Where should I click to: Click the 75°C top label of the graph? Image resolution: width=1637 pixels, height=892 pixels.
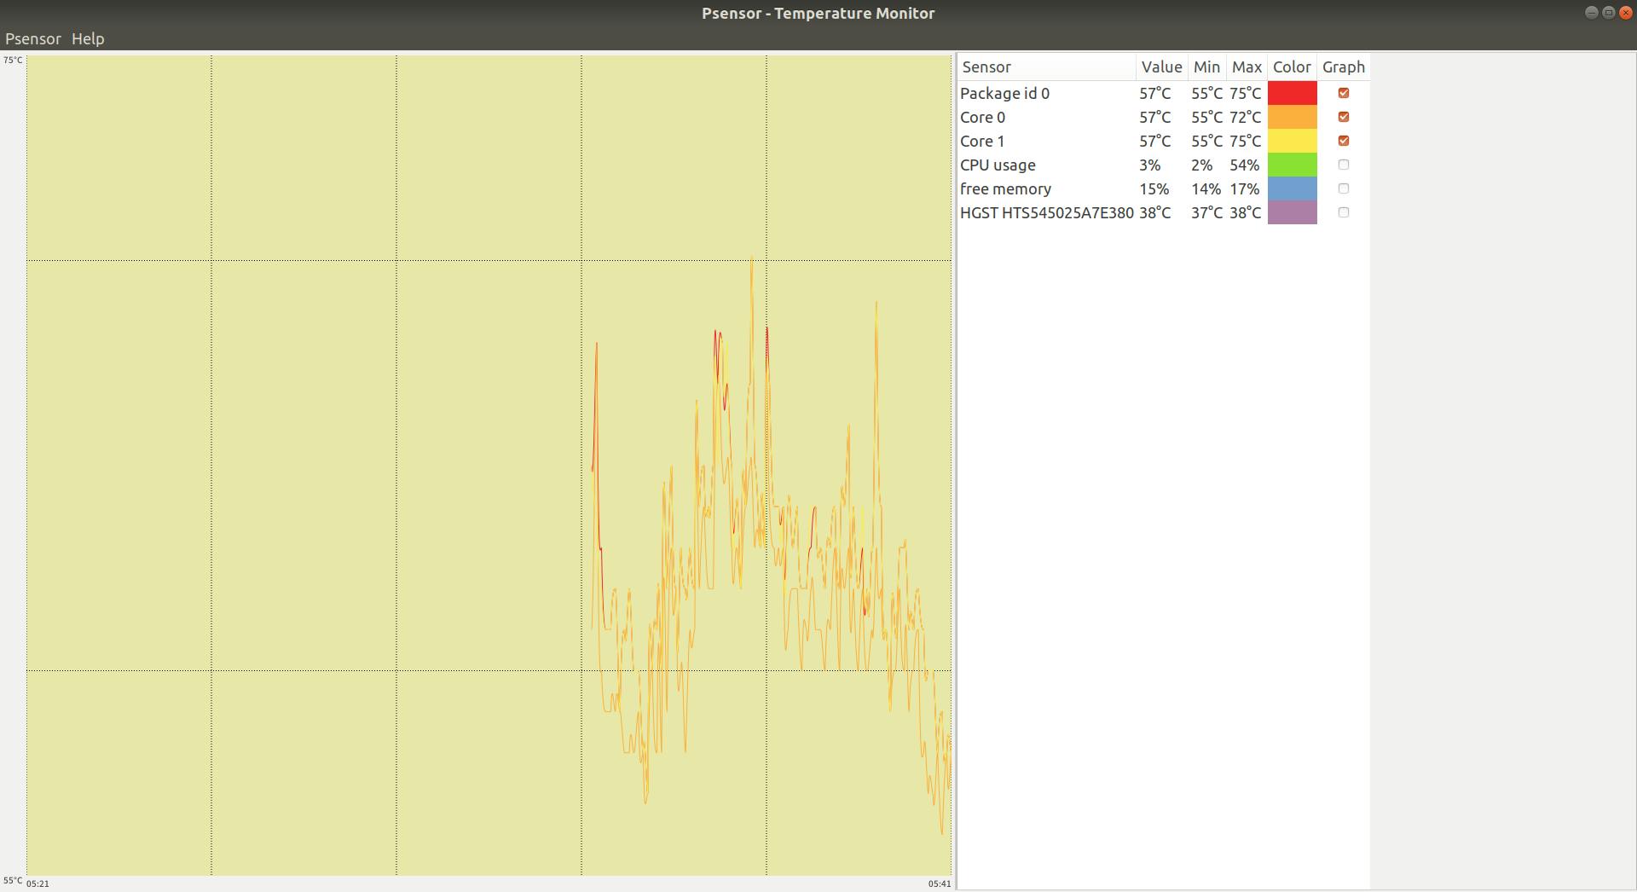pos(13,60)
